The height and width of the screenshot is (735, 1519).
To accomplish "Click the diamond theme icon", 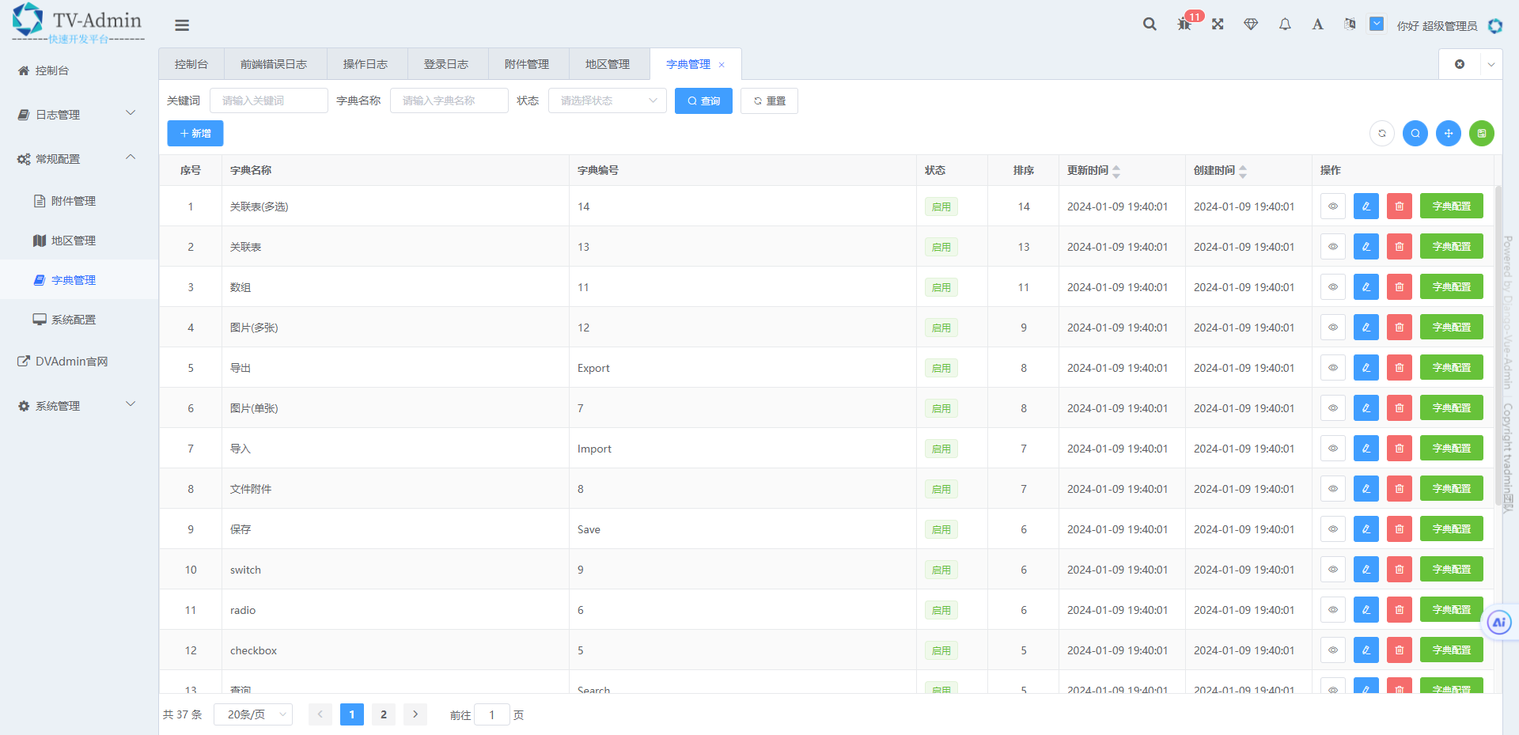I will tap(1251, 25).
